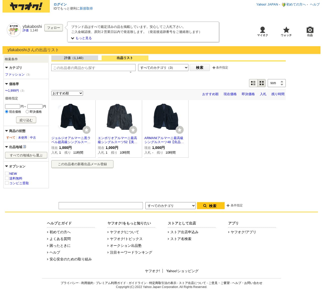Focus minimum price input field
The image size is (323, 294).
point(13,106)
